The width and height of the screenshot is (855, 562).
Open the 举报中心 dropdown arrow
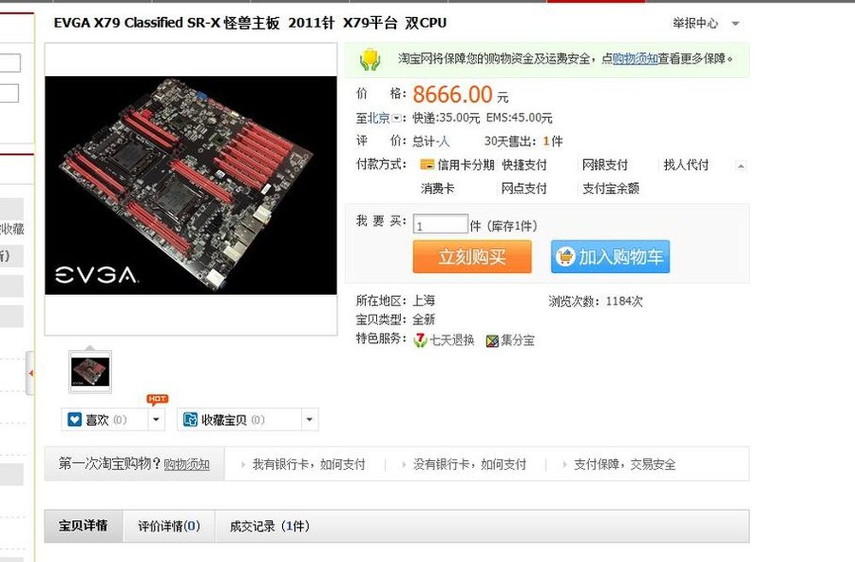pyautogui.click(x=735, y=23)
